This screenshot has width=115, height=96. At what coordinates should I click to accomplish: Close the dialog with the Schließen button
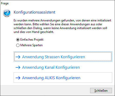(101, 91)
